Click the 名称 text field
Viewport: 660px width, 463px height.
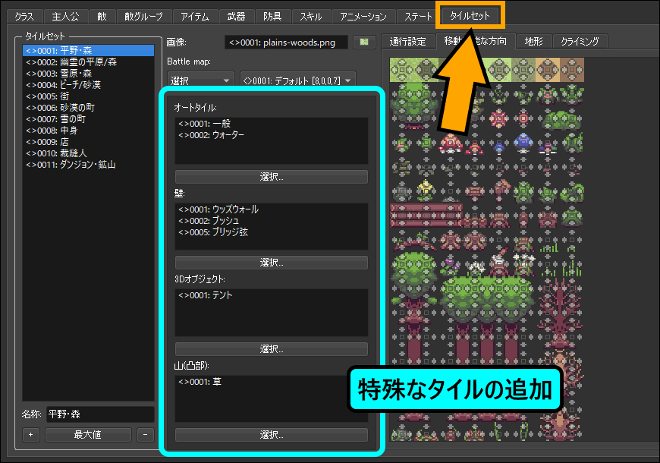pos(99,414)
